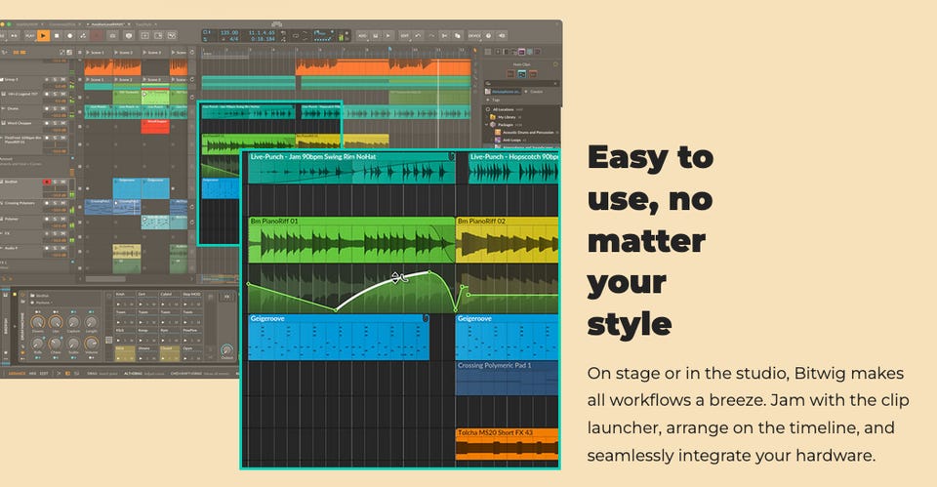Trigger the Stop MOD drum pad

pyautogui.click(x=192, y=299)
